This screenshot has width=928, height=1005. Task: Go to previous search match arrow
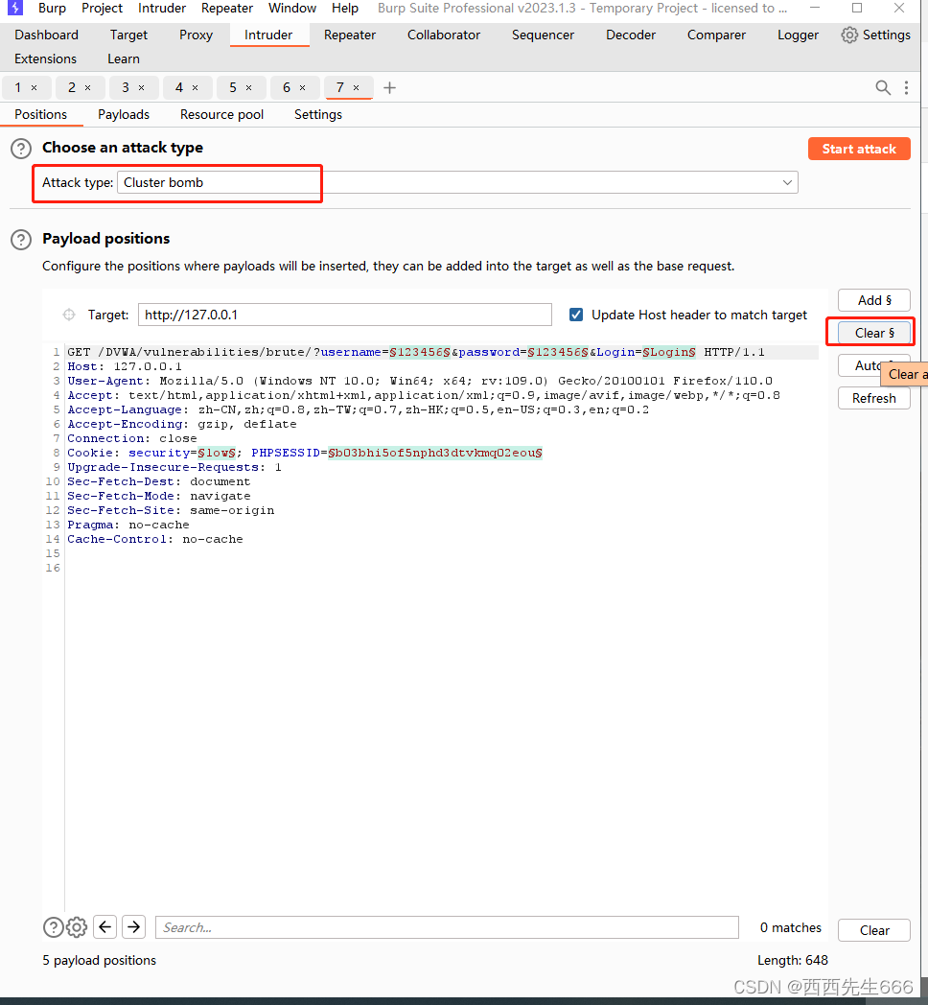[105, 927]
